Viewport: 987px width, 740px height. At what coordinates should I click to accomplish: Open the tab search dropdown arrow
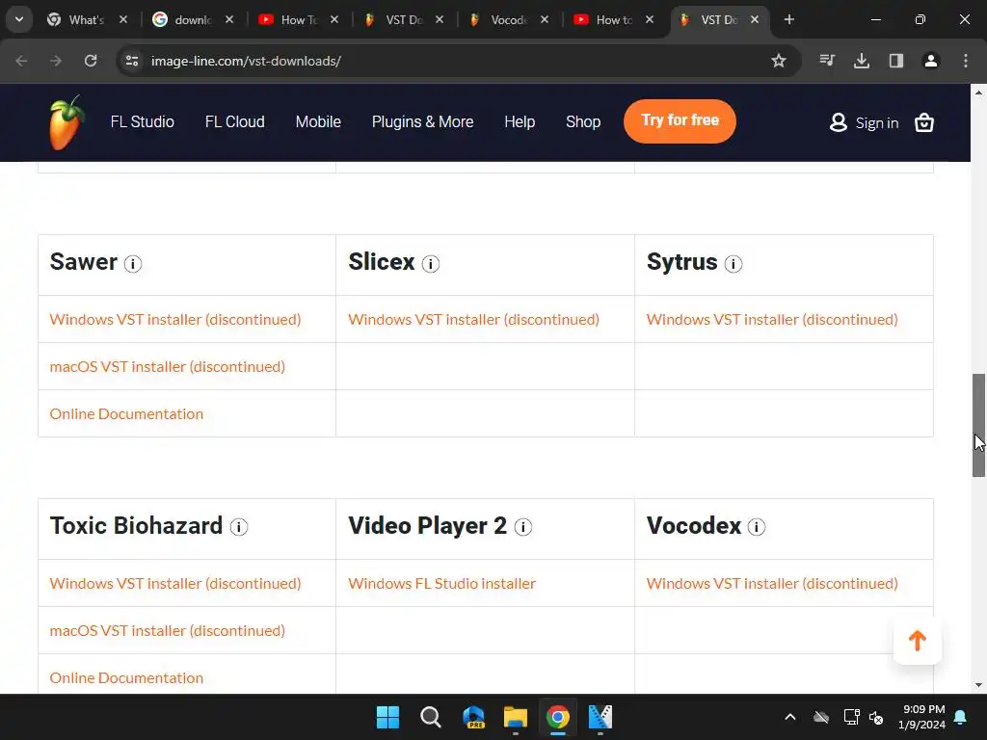point(19,19)
